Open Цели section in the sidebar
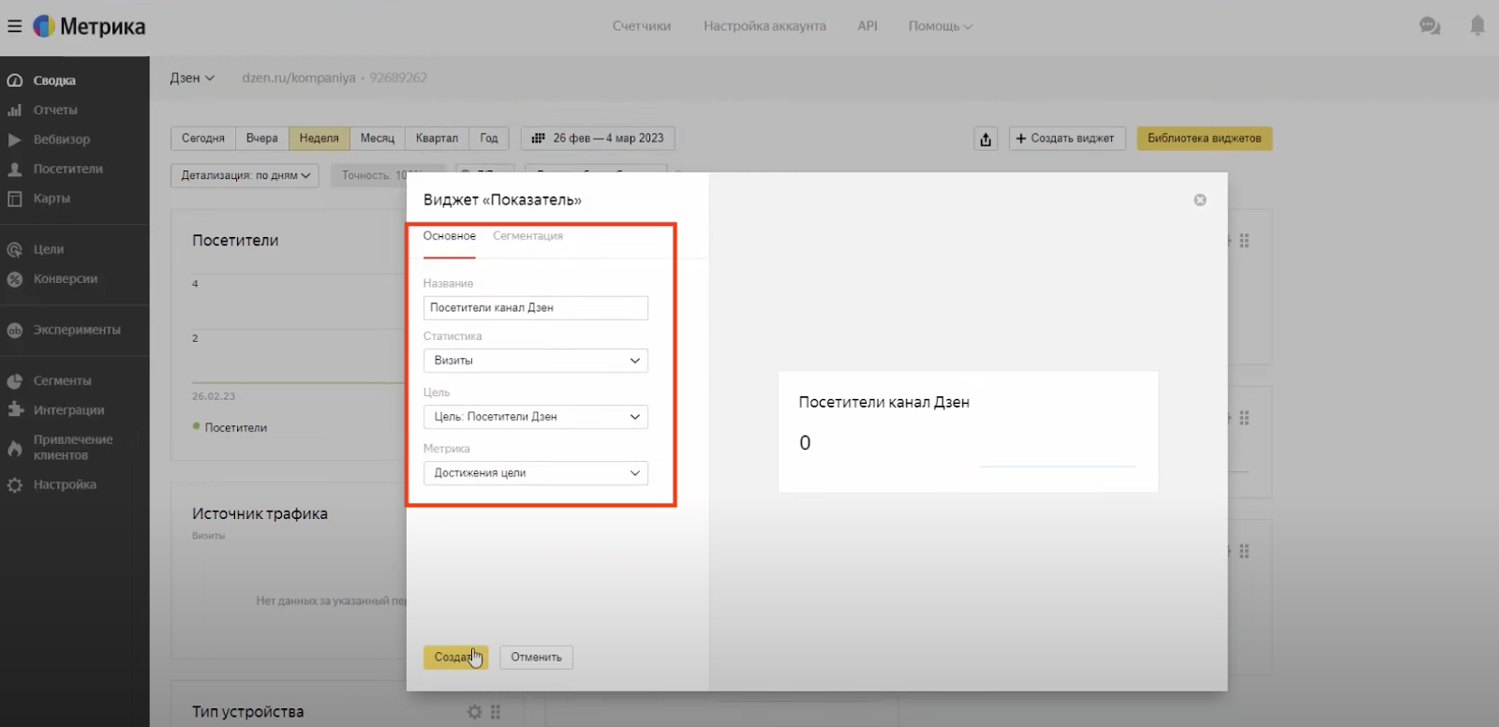 (x=49, y=249)
